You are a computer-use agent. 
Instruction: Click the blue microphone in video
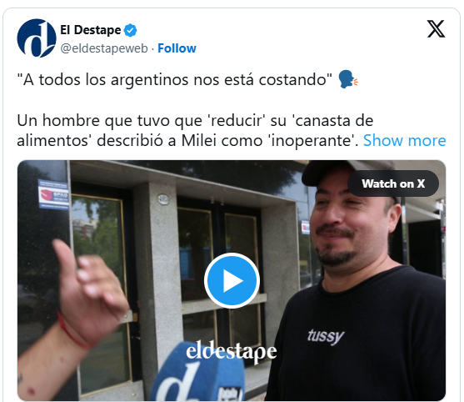point(199,373)
